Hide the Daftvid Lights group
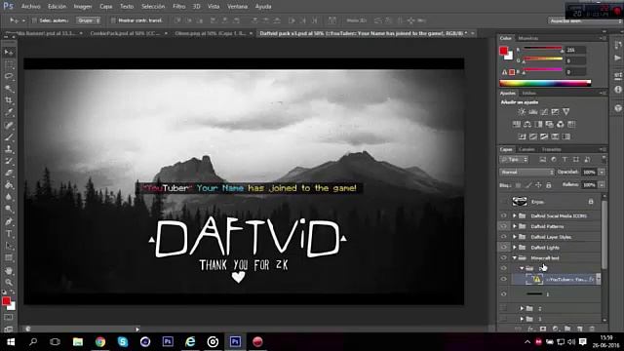 click(x=504, y=247)
